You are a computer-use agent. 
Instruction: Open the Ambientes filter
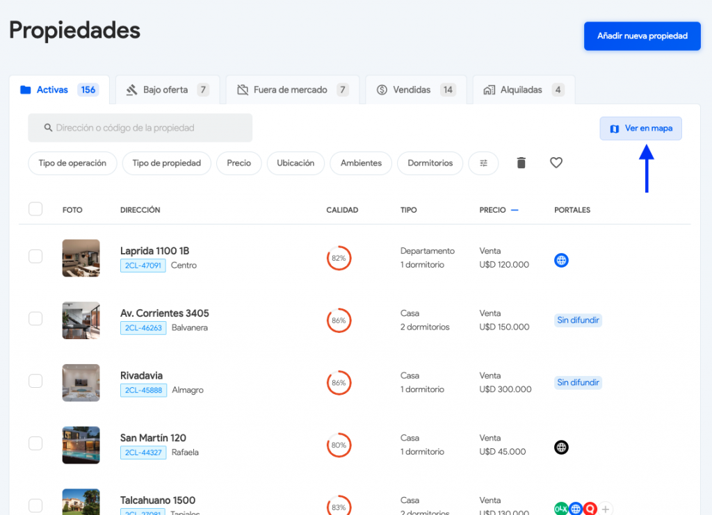[x=361, y=163]
